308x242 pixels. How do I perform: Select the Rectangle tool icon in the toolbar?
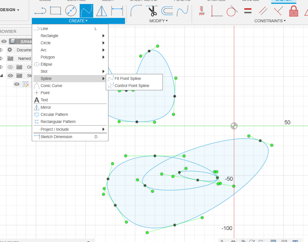(x=56, y=11)
